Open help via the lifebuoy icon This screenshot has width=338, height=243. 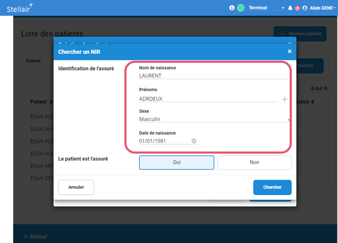297,8
